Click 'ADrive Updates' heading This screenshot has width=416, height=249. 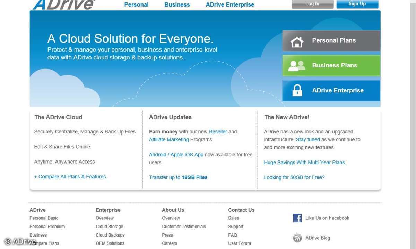coord(170,117)
